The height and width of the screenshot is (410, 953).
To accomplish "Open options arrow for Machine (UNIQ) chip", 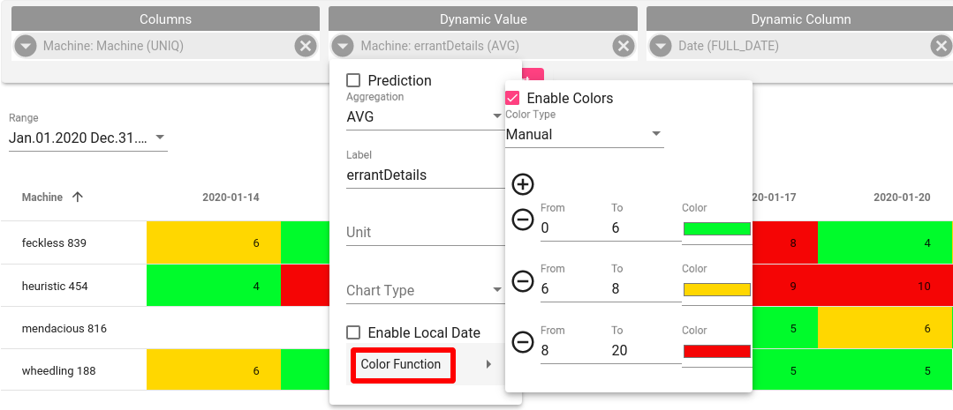I will point(26,46).
